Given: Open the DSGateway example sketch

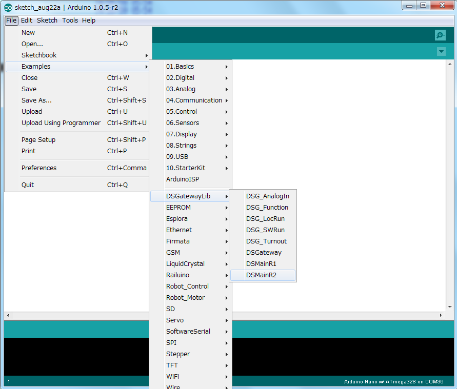Looking at the screenshot, I should pos(263,253).
